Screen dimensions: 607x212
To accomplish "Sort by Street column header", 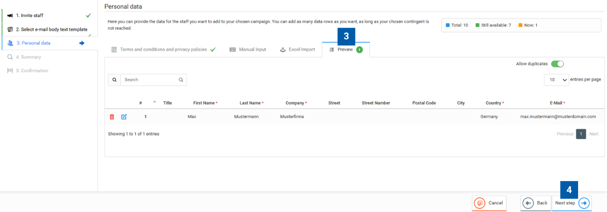I will point(334,103).
